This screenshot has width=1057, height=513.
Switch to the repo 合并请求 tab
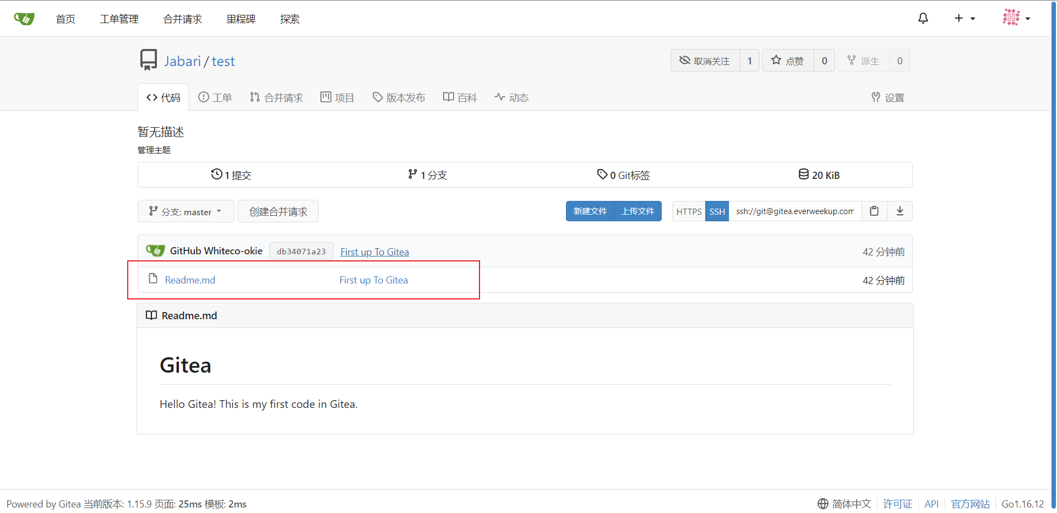coord(276,97)
